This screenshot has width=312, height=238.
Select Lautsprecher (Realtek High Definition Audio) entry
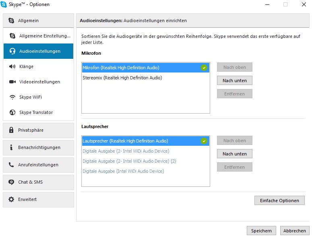(146, 141)
